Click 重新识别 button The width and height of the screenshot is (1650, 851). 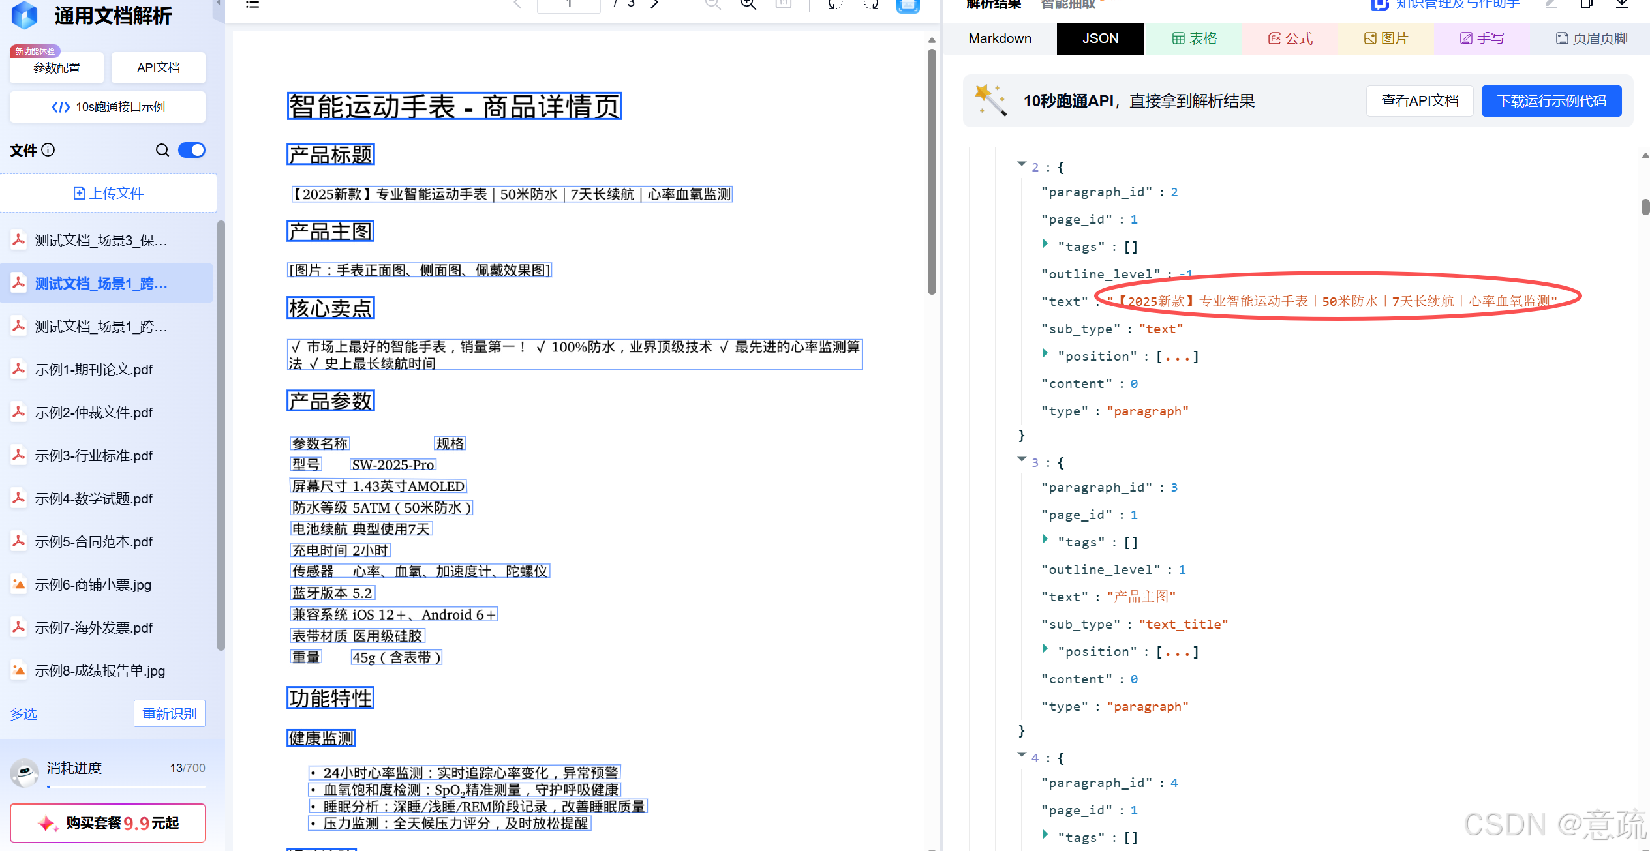(170, 713)
